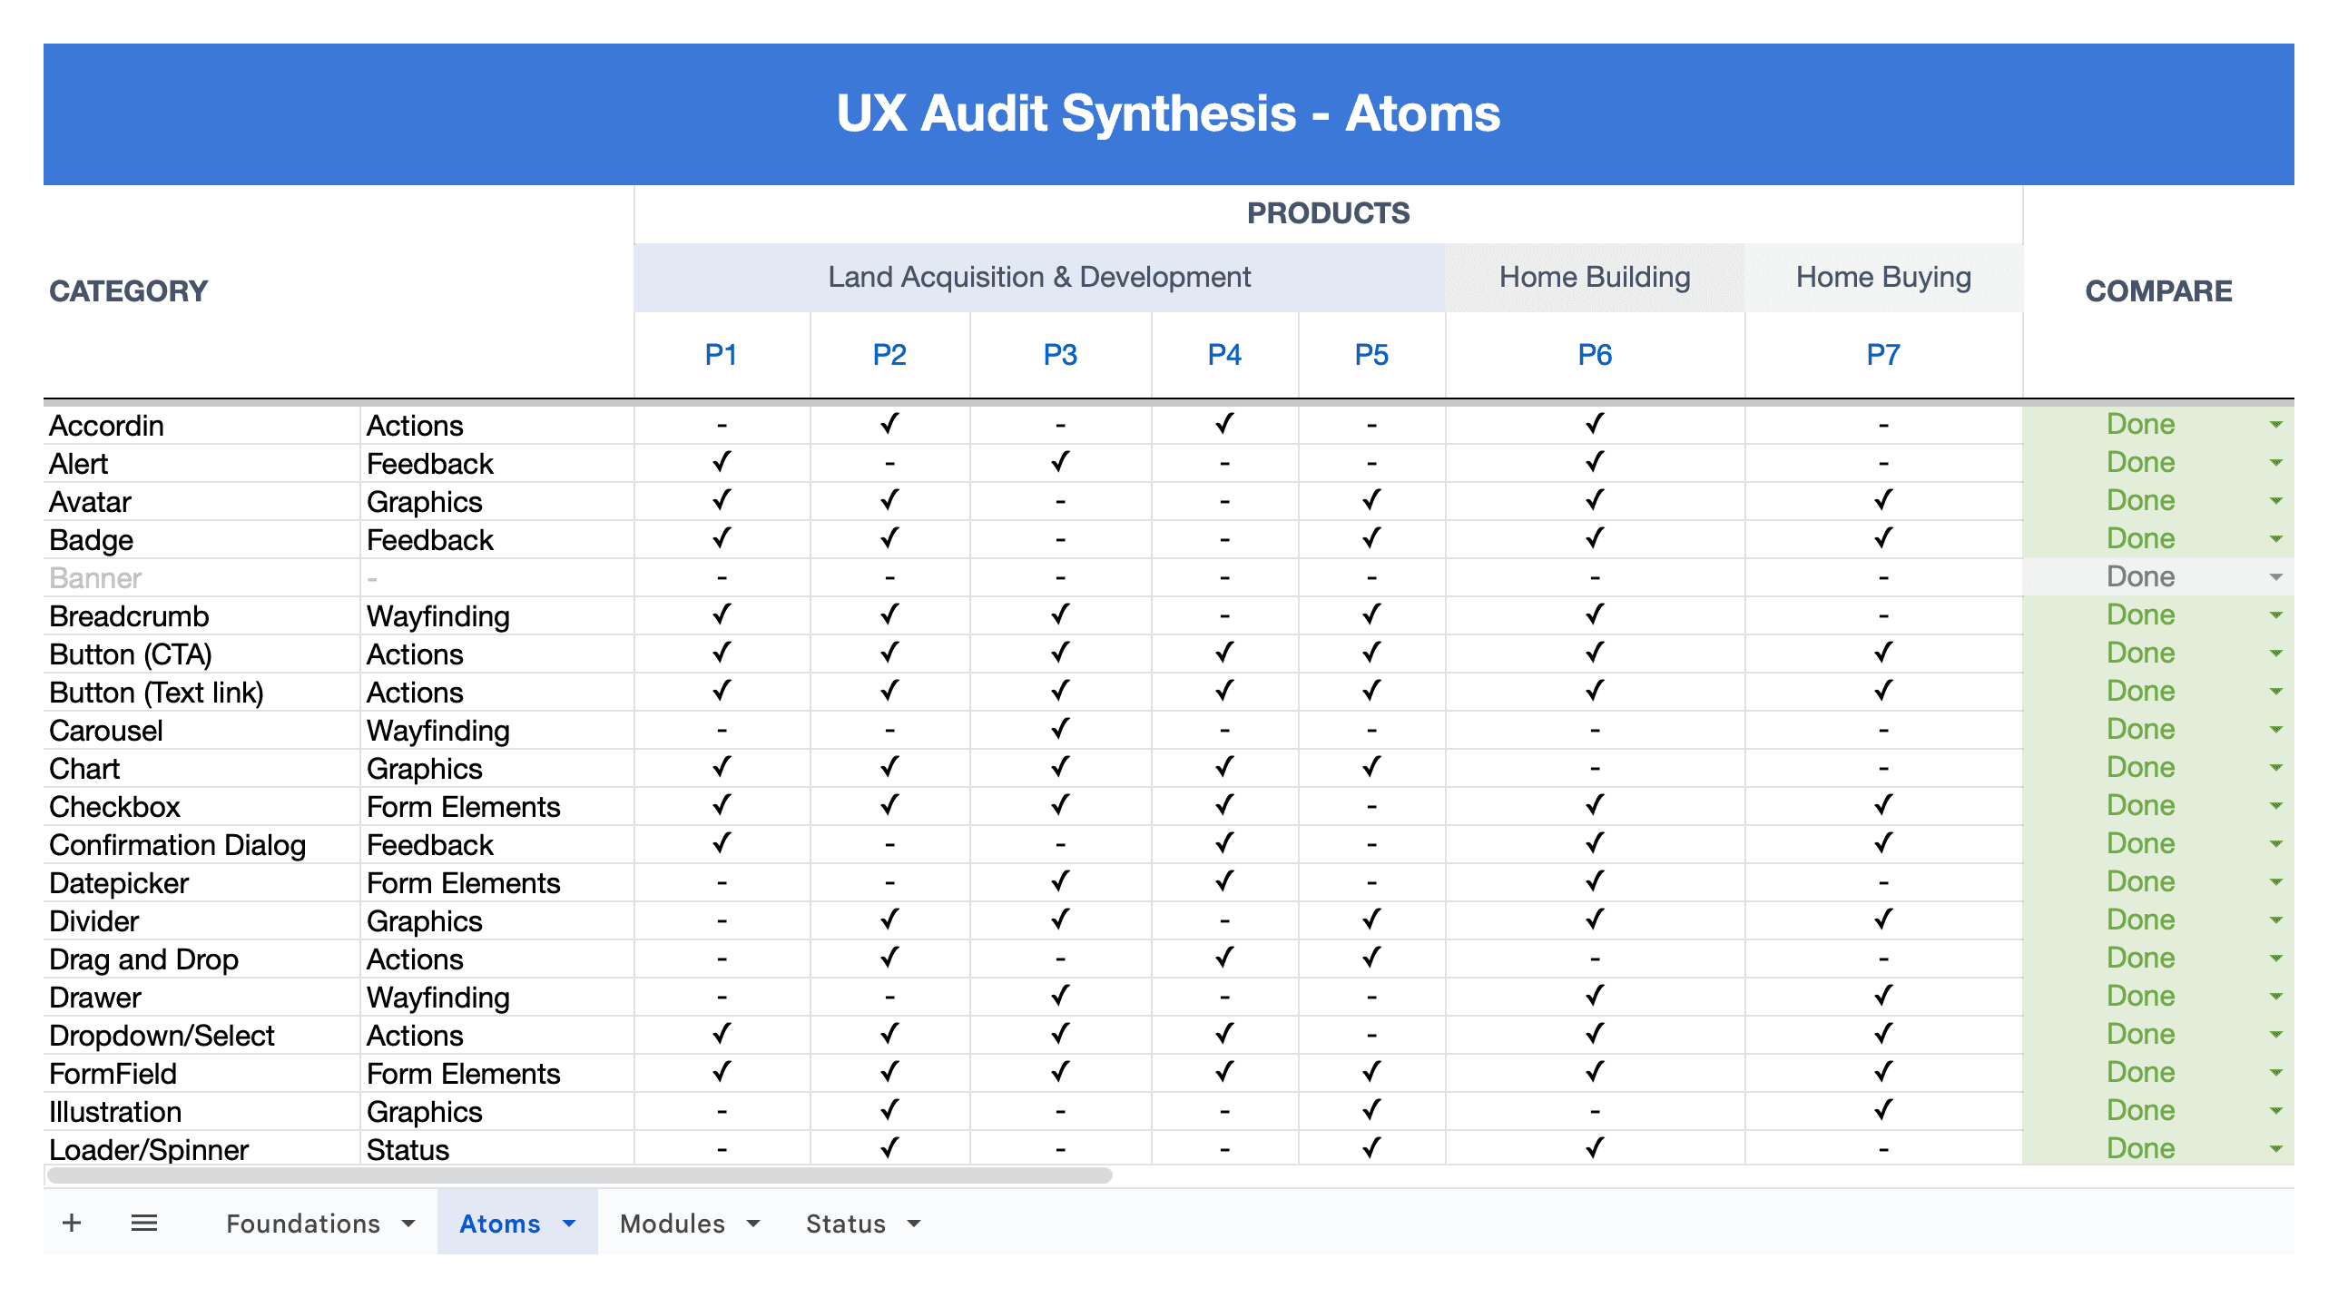Expand the Banner row Done dropdown
Screen dimensions: 2338x1298
tap(2275, 577)
